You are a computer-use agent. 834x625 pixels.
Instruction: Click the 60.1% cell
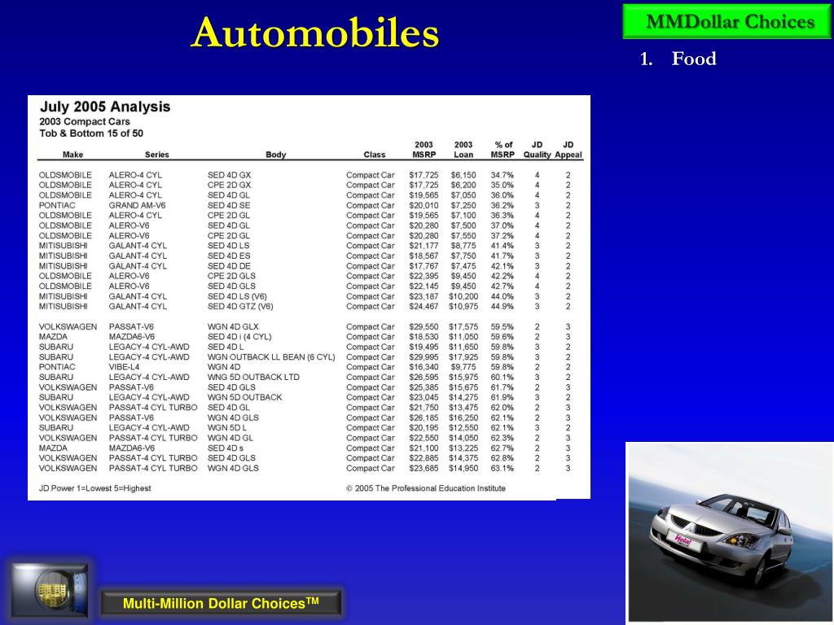(502, 378)
